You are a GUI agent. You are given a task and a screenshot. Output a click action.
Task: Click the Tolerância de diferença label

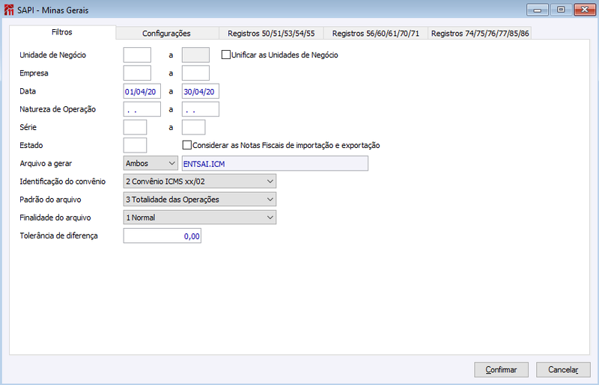pyautogui.click(x=59, y=235)
